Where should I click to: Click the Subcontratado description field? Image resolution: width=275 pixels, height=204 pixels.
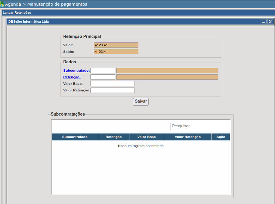pyautogui.click(x=167, y=70)
